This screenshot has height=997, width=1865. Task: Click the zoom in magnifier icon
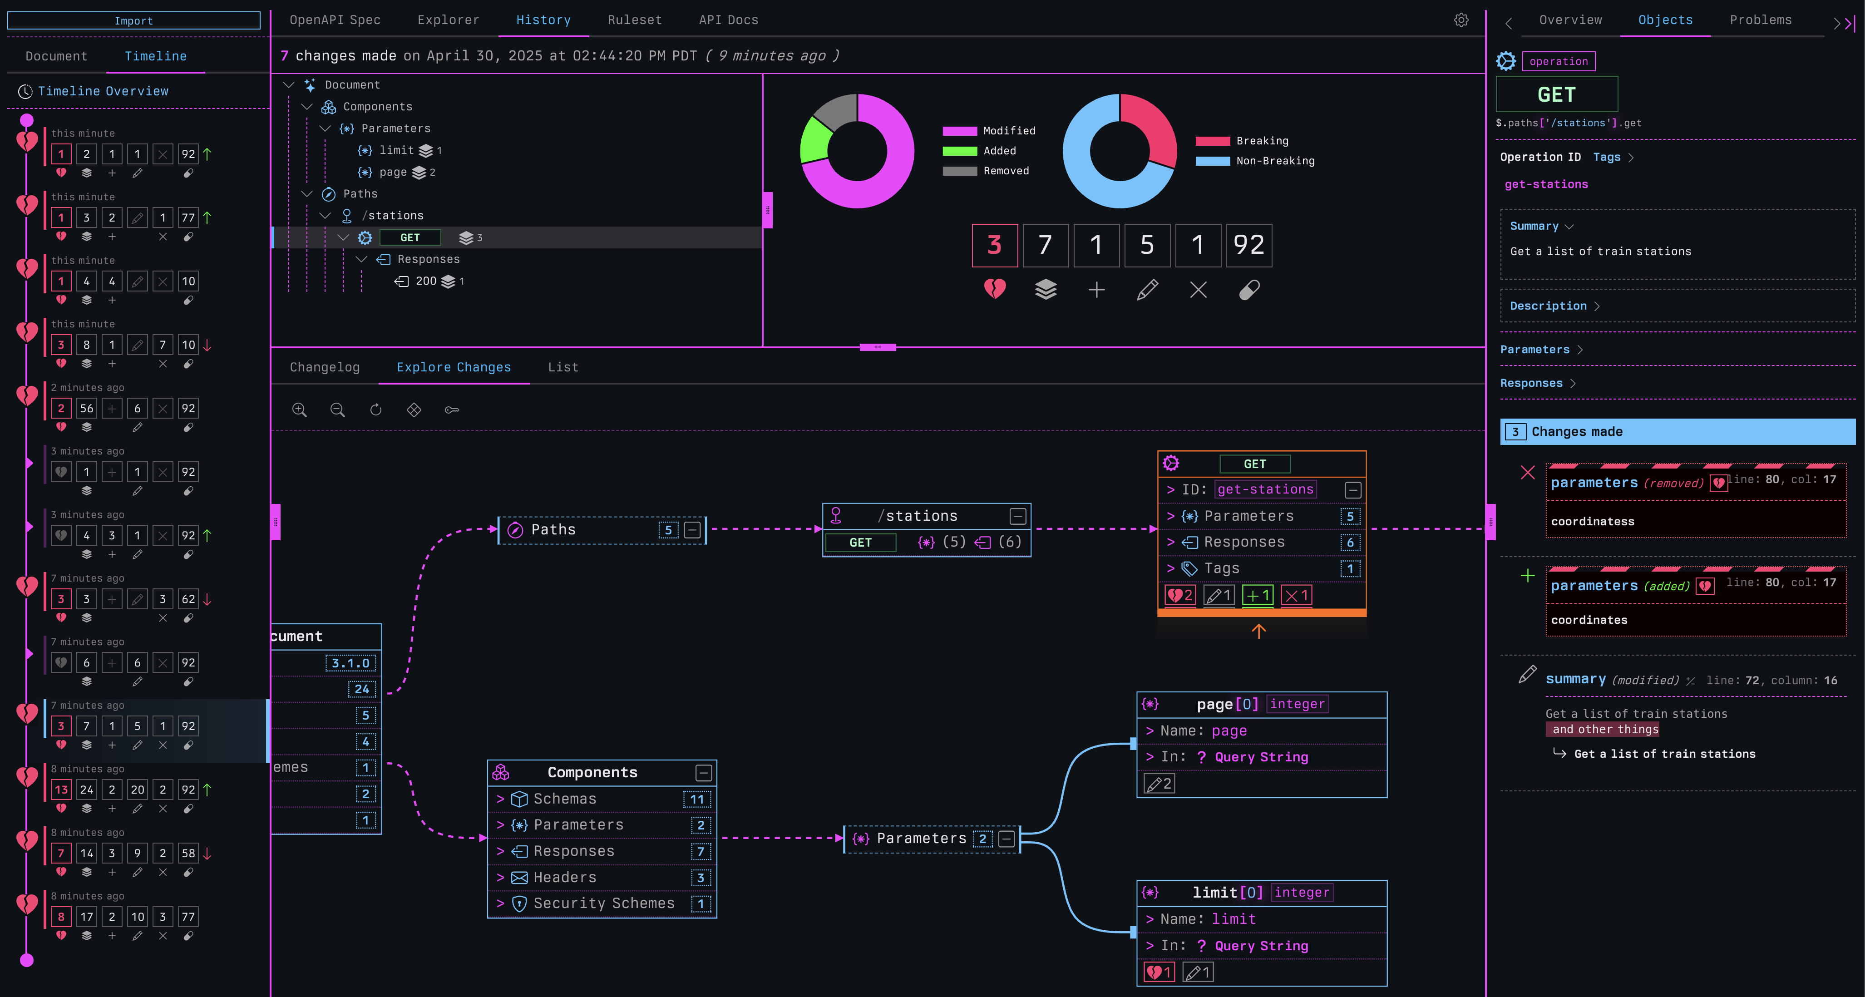click(299, 410)
